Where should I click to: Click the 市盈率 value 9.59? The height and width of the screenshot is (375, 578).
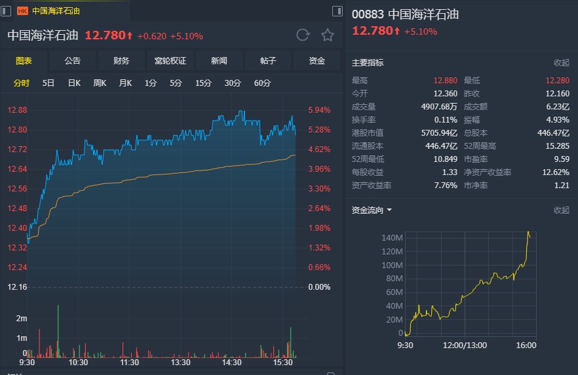click(562, 159)
